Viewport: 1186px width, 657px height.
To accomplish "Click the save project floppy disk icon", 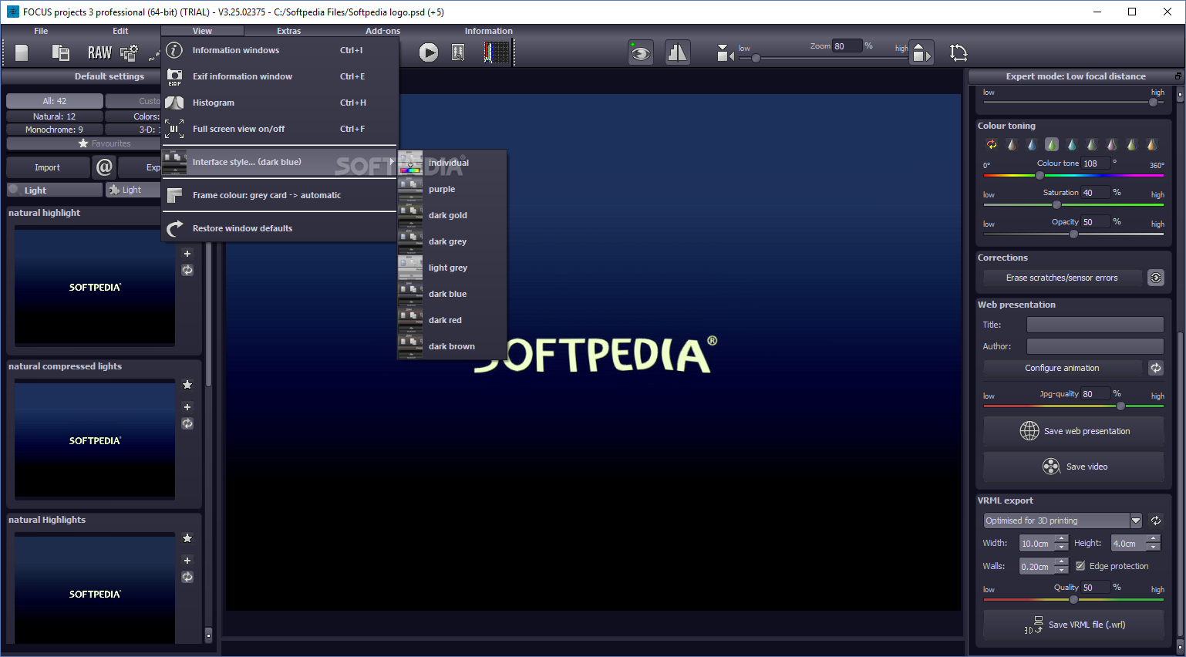I will point(60,52).
